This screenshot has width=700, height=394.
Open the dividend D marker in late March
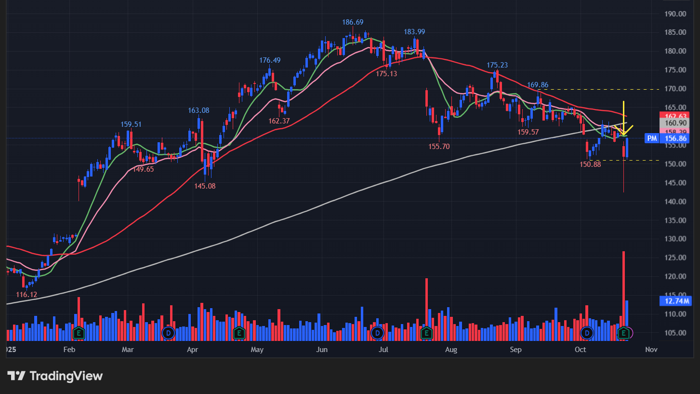click(x=168, y=333)
